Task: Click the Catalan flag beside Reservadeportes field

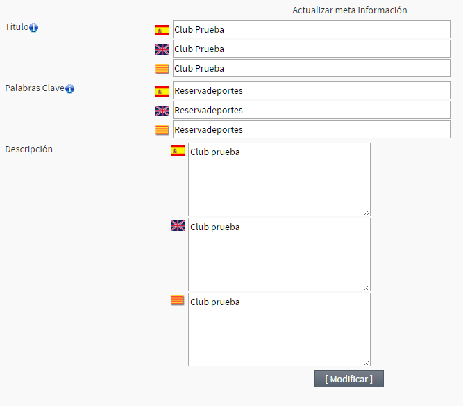Action: (162, 130)
